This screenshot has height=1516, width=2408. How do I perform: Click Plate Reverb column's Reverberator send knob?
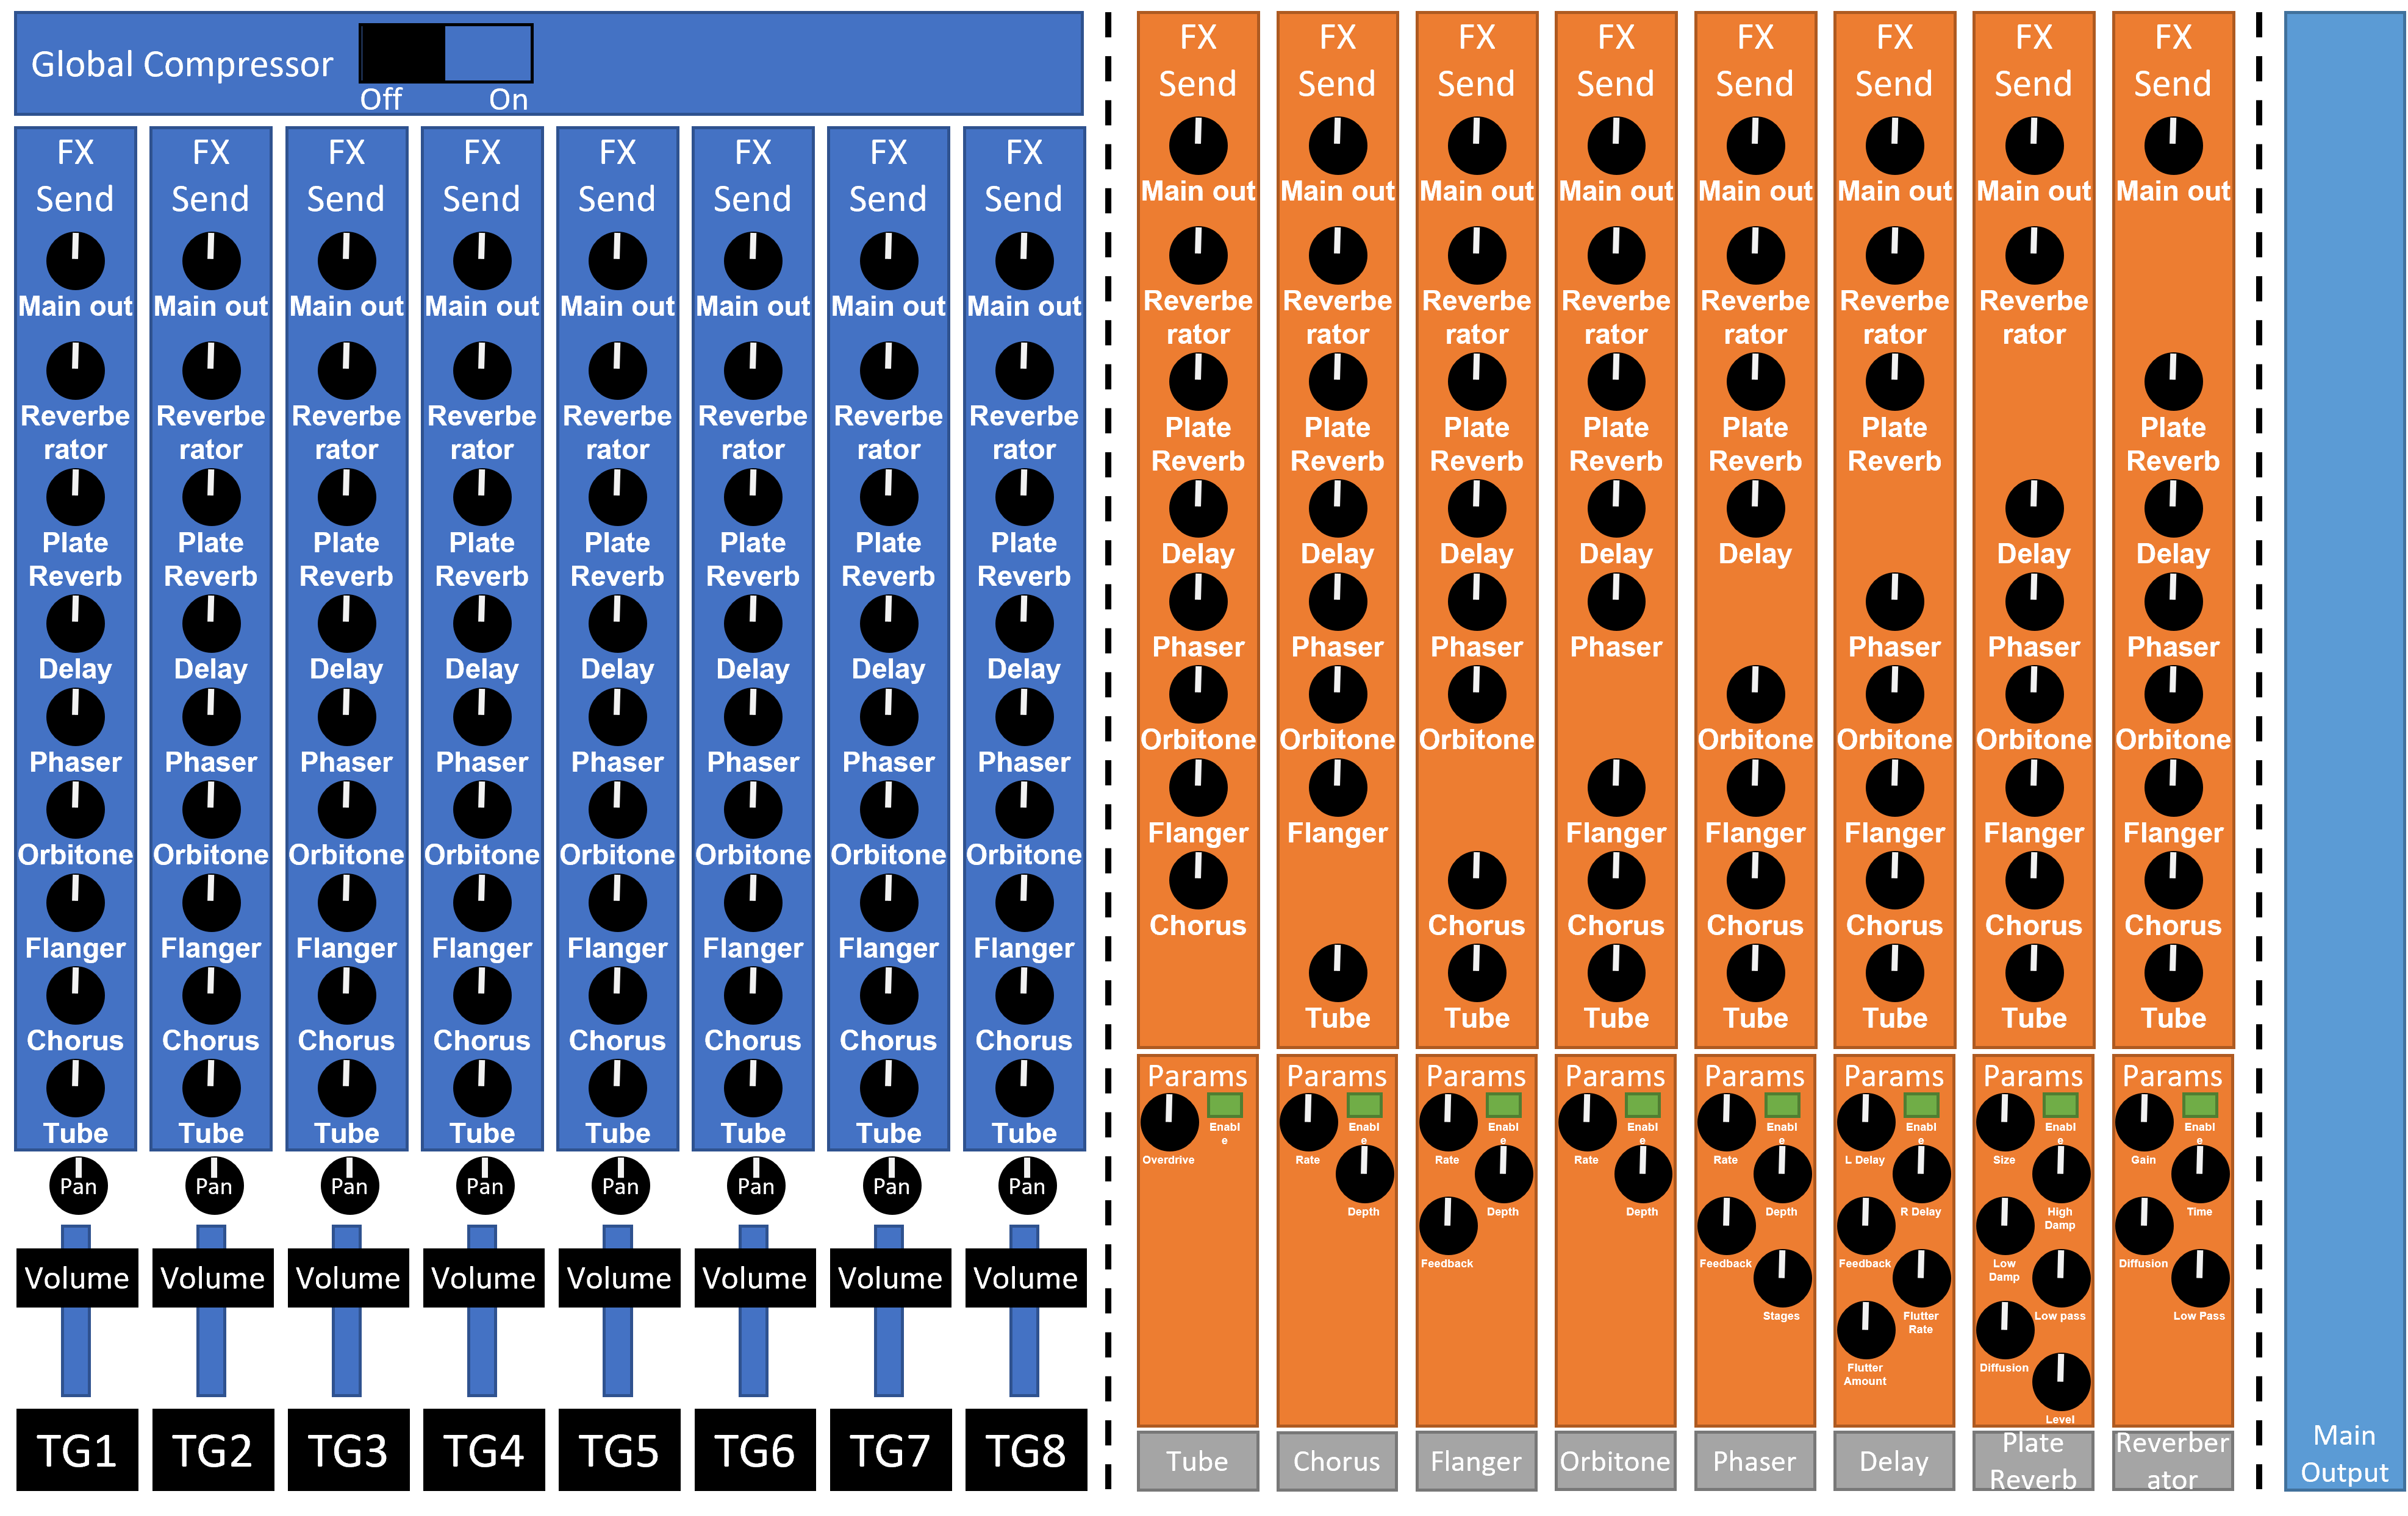2034,256
